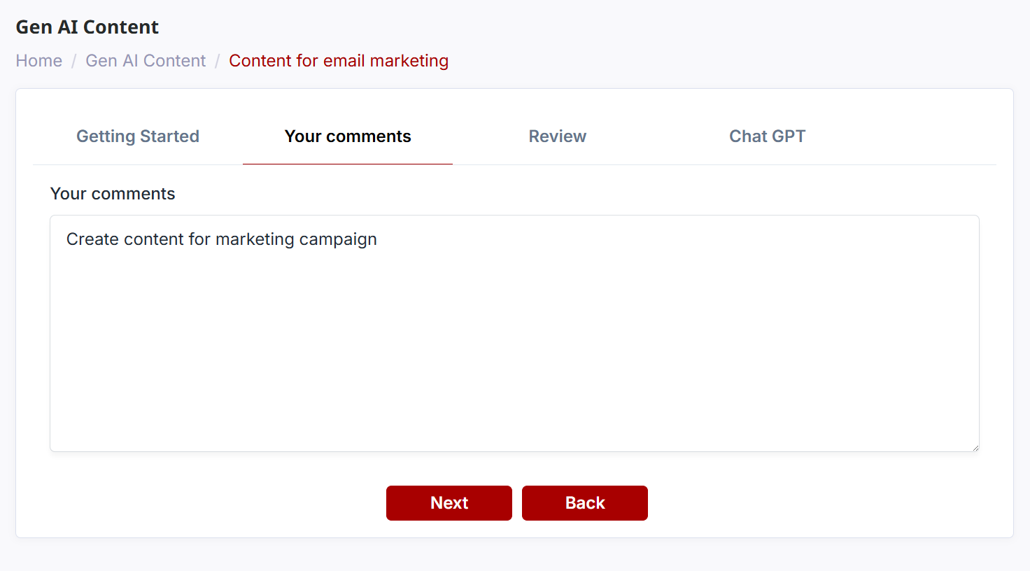This screenshot has width=1030, height=571.
Task: Click the breadcrumb slash before 'Content for email'
Action: 218,61
